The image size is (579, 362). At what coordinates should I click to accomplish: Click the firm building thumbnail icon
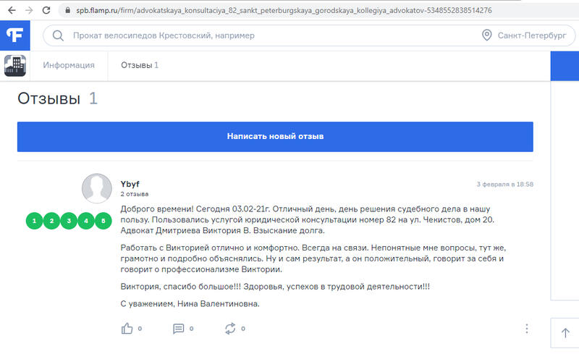click(14, 66)
